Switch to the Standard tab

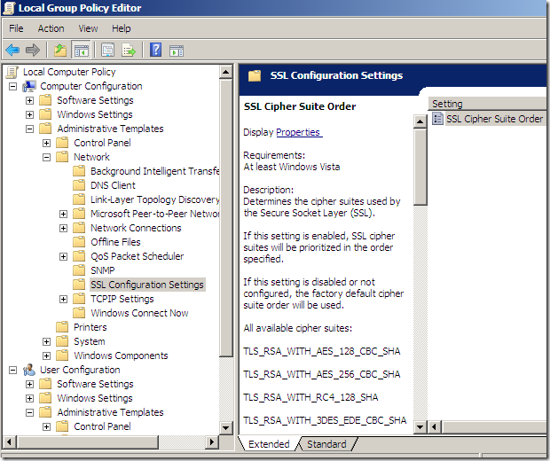click(326, 444)
